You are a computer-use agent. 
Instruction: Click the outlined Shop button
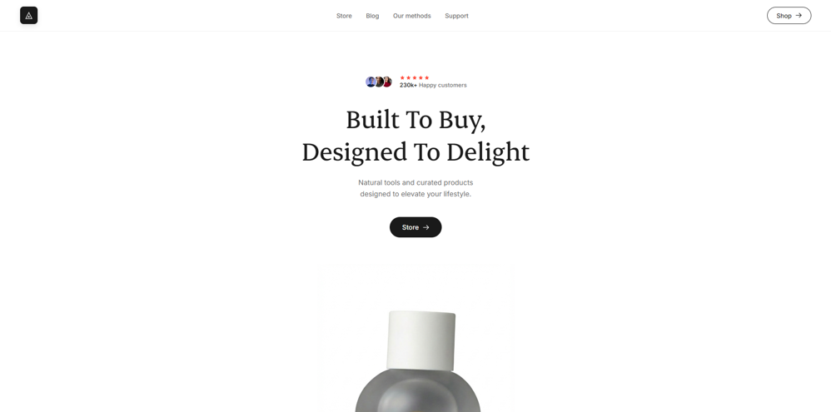point(789,15)
